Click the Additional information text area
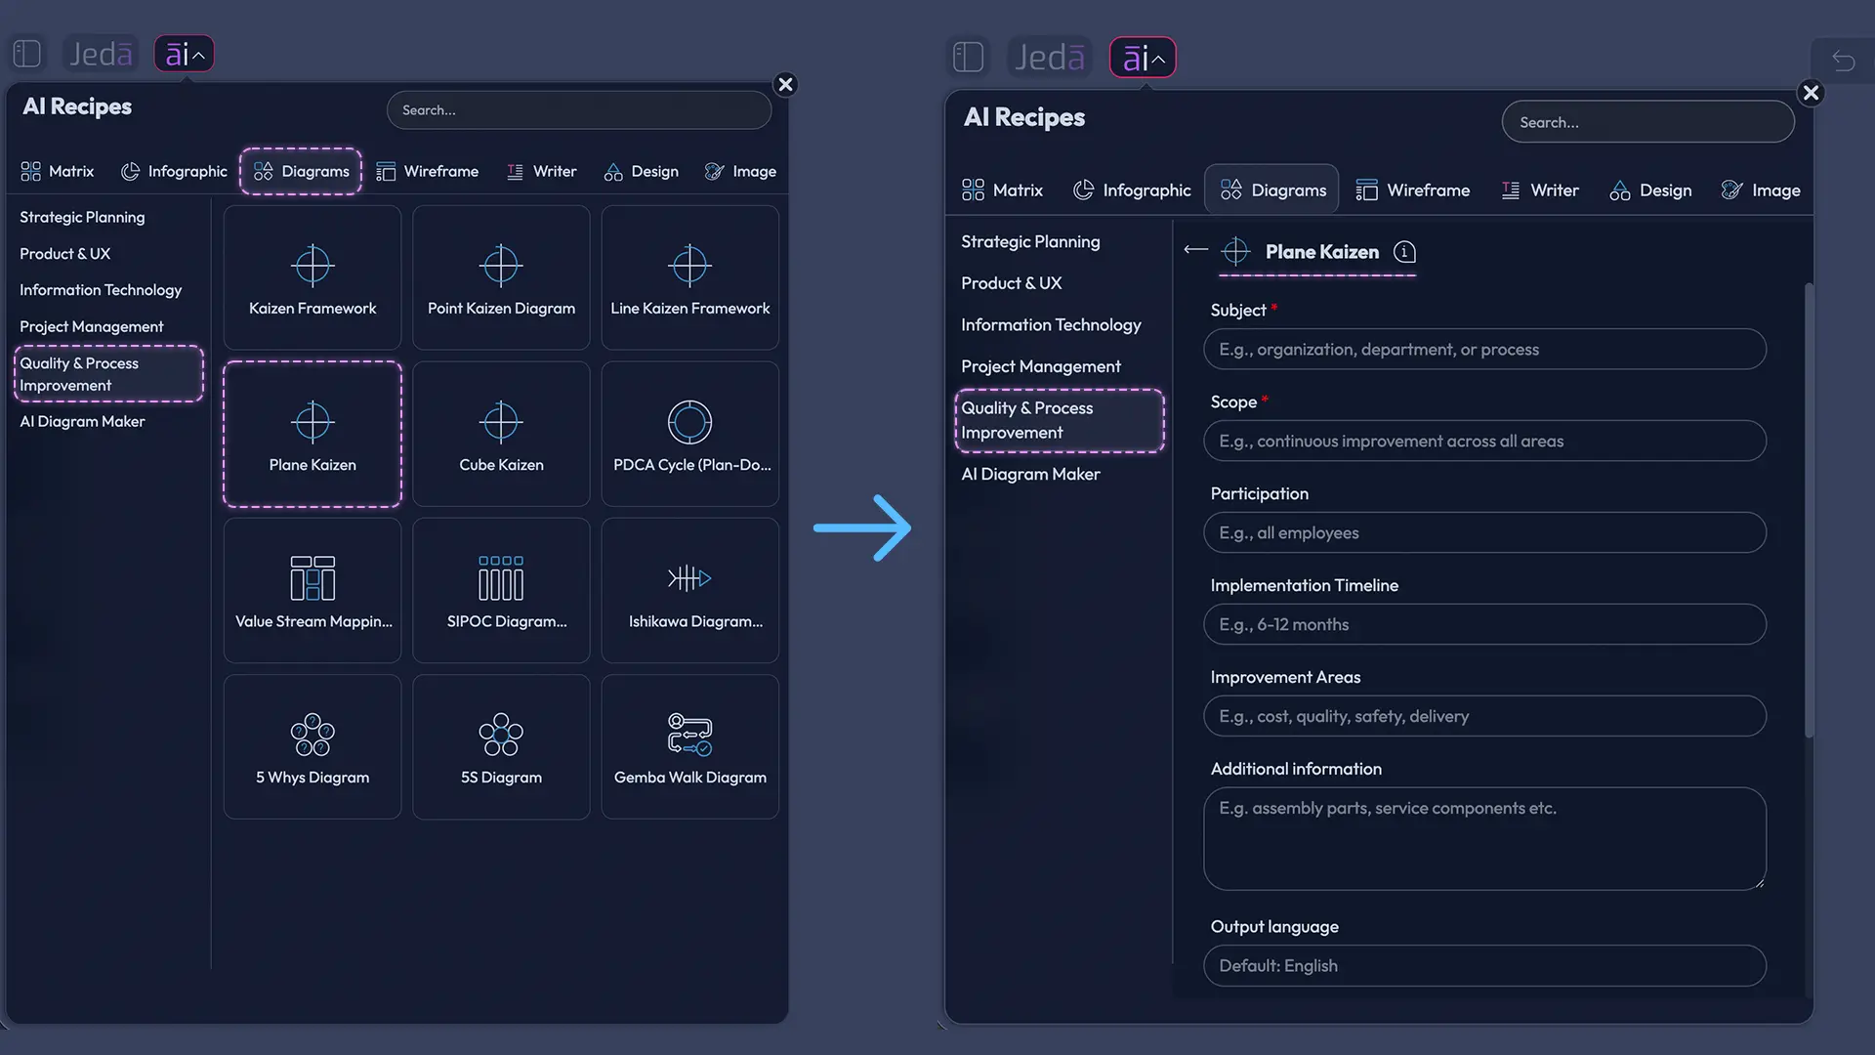This screenshot has width=1875, height=1055. click(x=1484, y=838)
